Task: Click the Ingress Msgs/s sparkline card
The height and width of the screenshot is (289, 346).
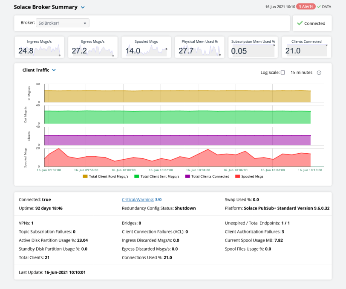Action: 40,47
